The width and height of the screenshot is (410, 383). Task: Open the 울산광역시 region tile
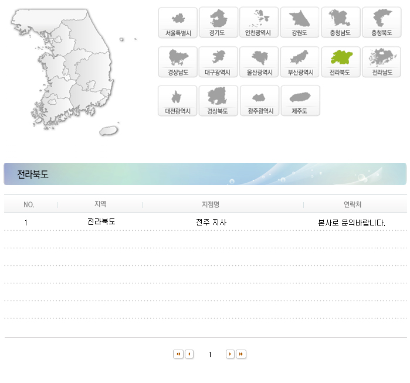click(259, 62)
